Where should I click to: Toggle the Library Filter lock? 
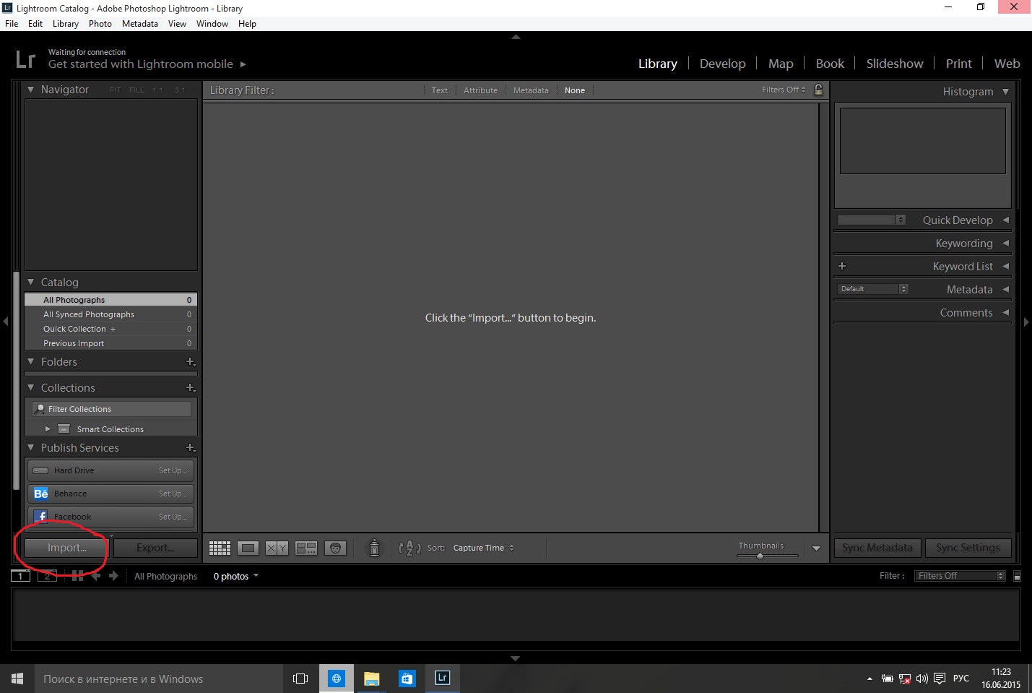[818, 90]
